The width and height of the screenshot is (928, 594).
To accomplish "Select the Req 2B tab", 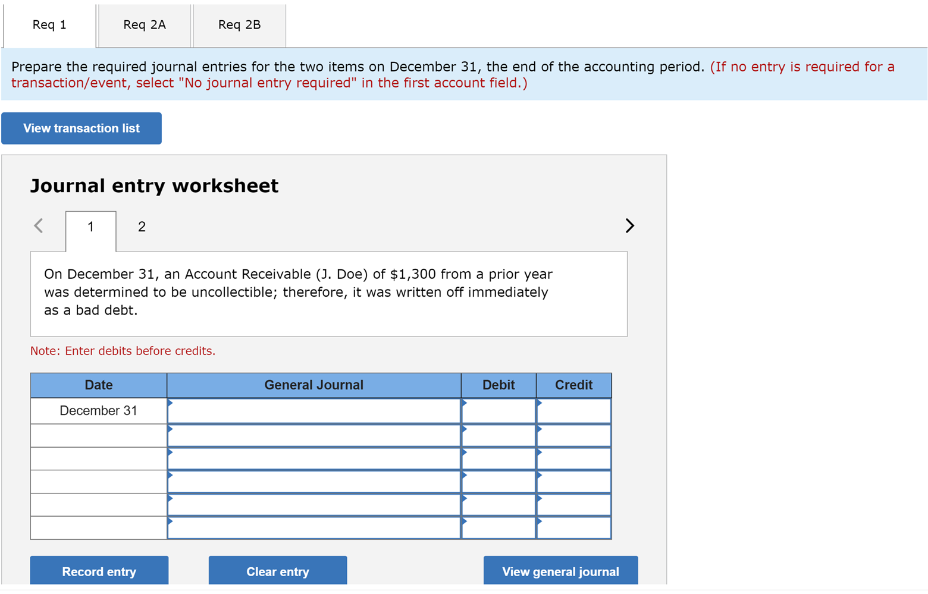I will tap(239, 25).
